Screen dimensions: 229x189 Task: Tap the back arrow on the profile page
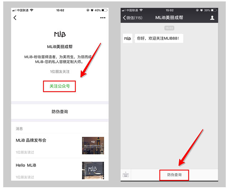pyautogui.click(x=15, y=18)
